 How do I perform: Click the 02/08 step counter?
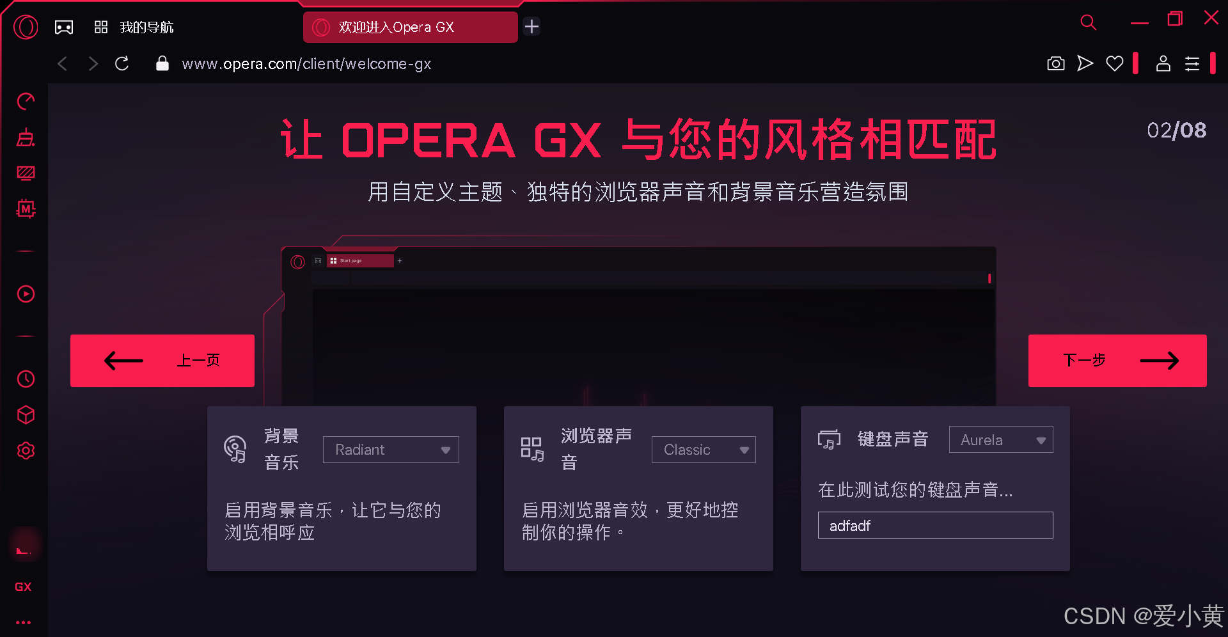click(x=1176, y=130)
